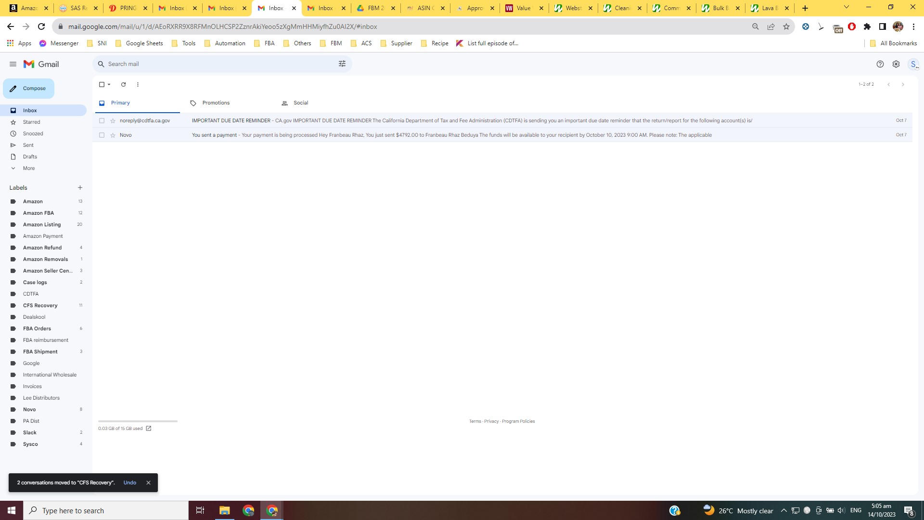Open the Starred folder
Screen dimensions: 924x520
click(31, 122)
